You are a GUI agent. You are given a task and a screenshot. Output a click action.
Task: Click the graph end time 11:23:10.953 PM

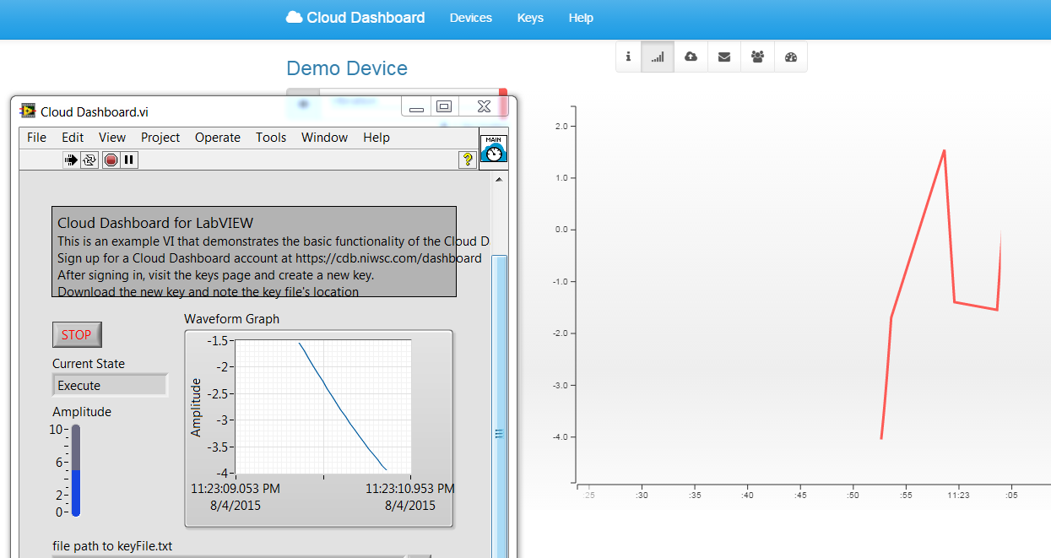[410, 489]
